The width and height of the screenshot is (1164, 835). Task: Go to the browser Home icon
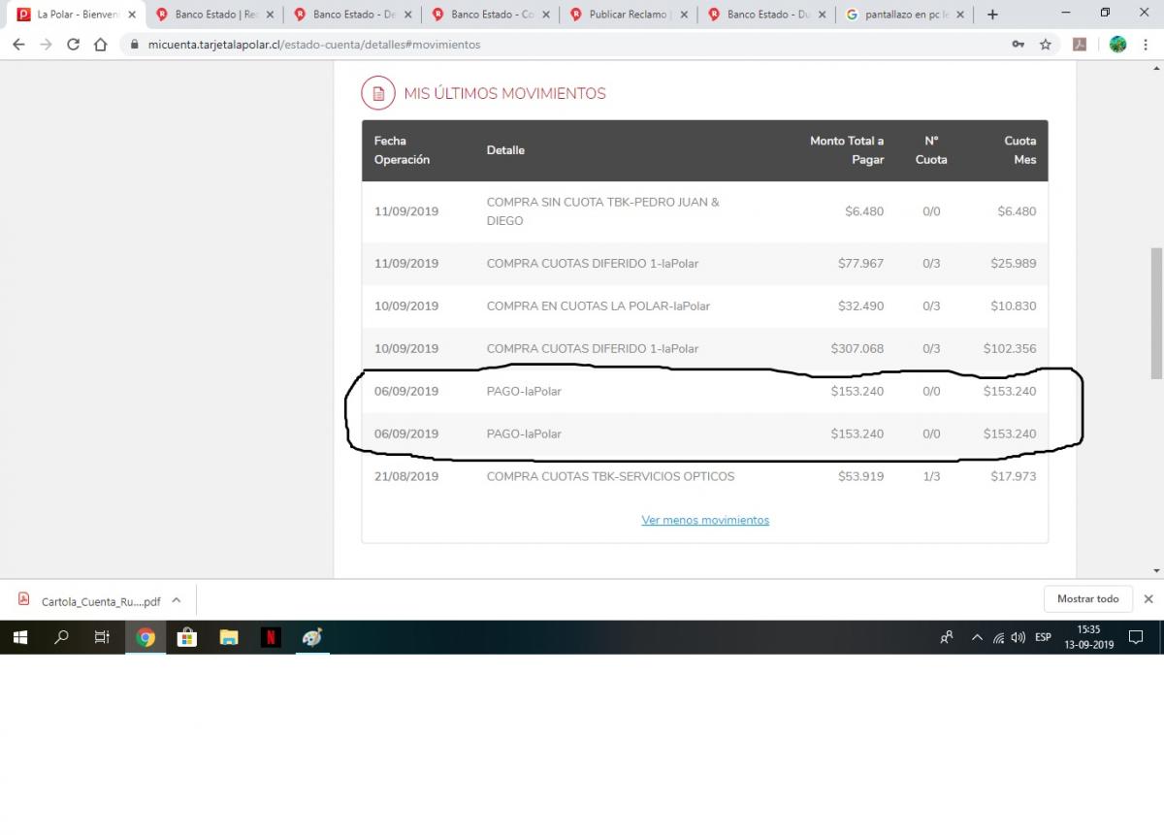coord(100,45)
